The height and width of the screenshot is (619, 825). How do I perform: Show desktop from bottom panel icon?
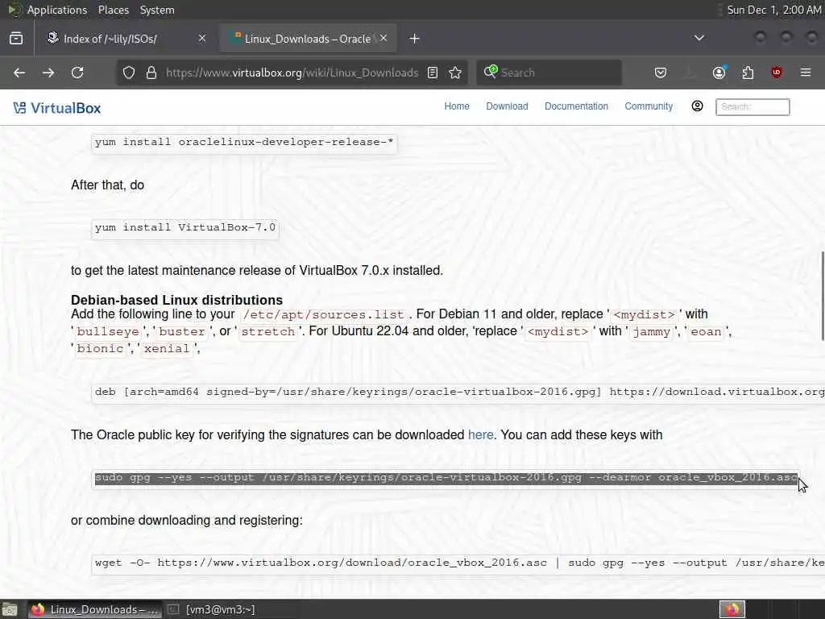10,609
